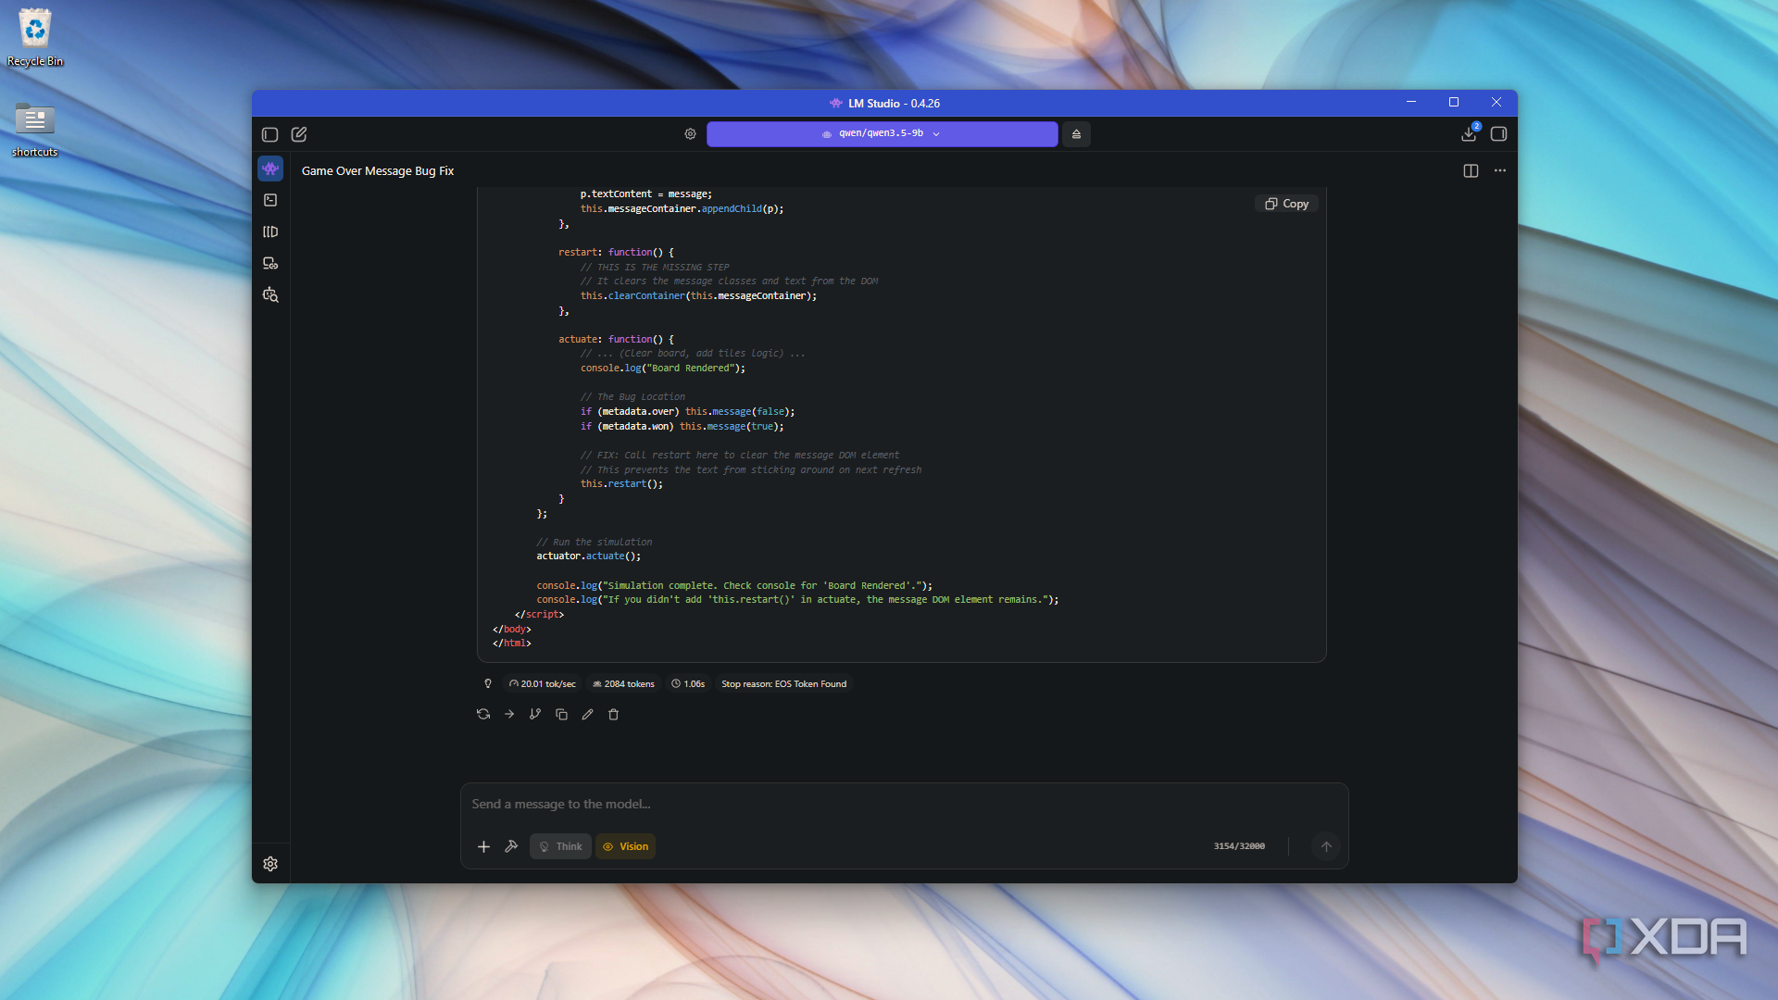The image size is (1778, 1000).
Task: Edit the assistant message
Action: click(x=587, y=714)
